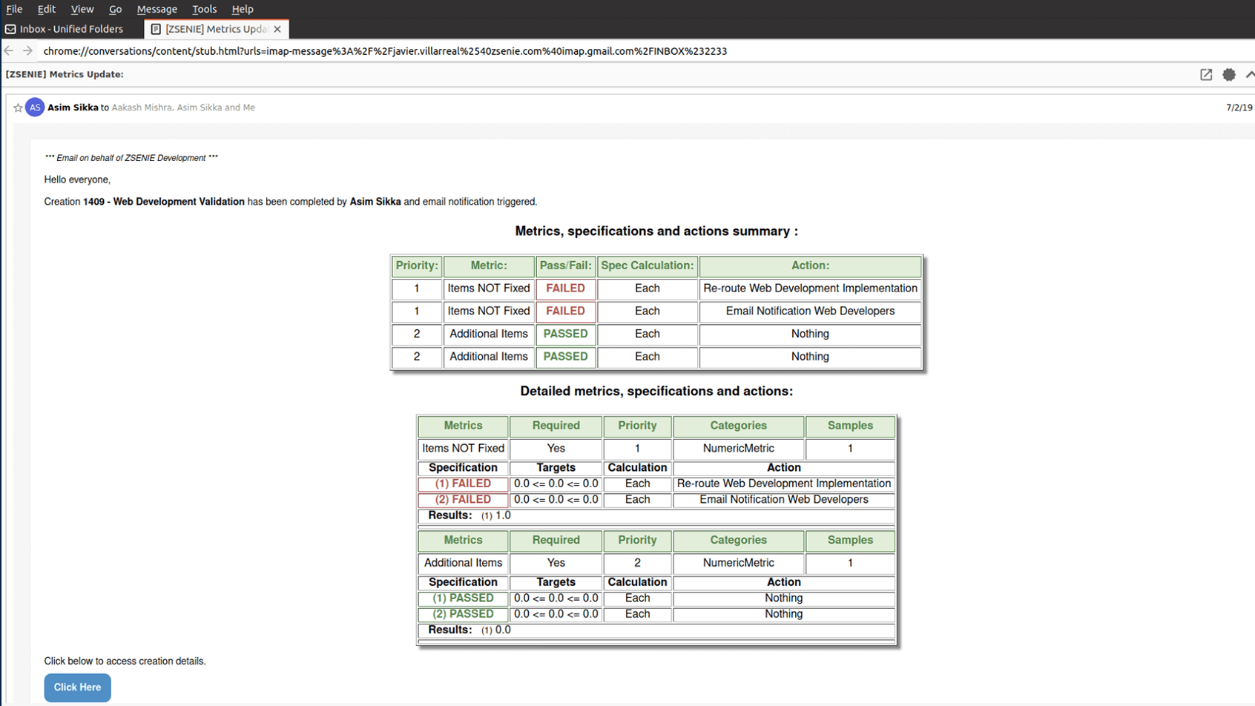Open the Help menu
Screen dimensions: 1255x706
coord(243,9)
